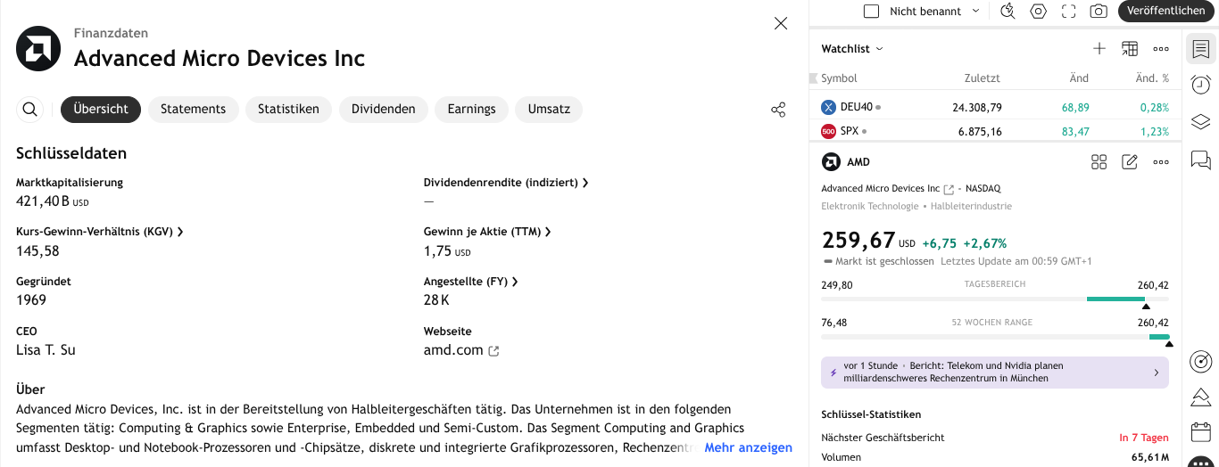Image resolution: width=1219 pixels, height=467 pixels.
Task: Expand the Watchlist dropdown
Action: [852, 49]
